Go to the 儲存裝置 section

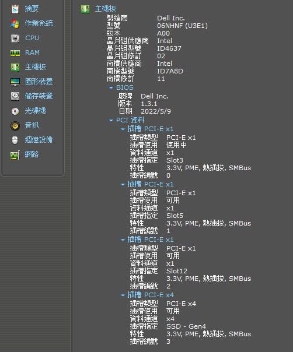pos(39,96)
